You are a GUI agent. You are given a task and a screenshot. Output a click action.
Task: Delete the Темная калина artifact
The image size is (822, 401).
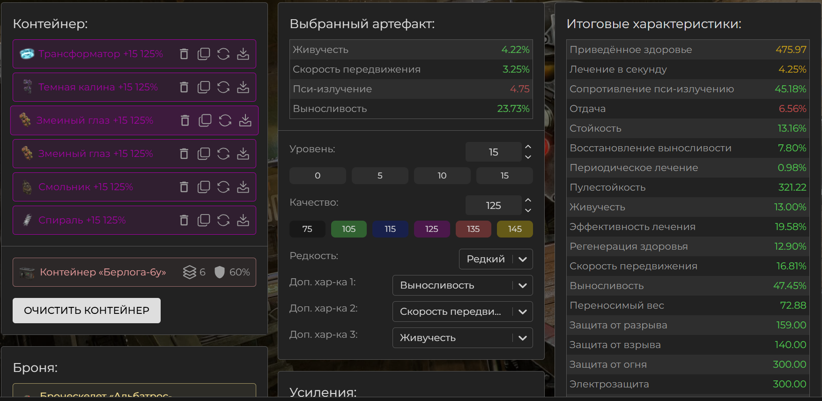(x=184, y=87)
